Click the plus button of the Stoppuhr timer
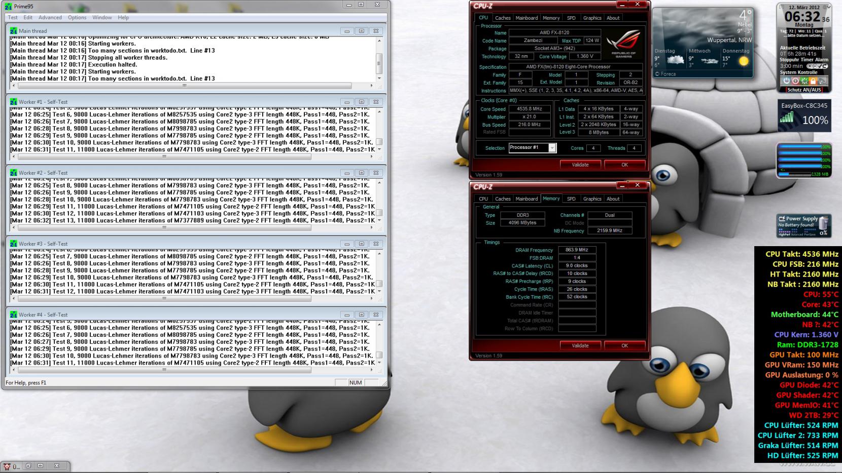 809,66
